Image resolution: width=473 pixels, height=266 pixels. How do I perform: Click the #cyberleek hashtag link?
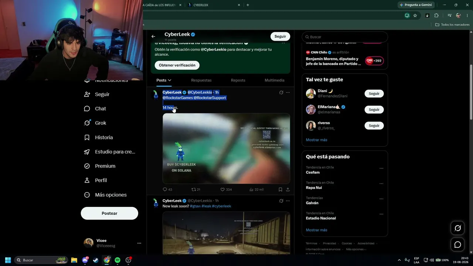tap(222, 206)
